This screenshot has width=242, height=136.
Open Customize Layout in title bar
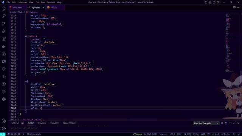click(218, 2)
